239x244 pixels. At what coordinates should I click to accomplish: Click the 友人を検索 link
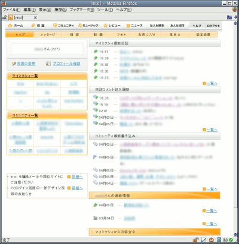(x=157, y=26)
